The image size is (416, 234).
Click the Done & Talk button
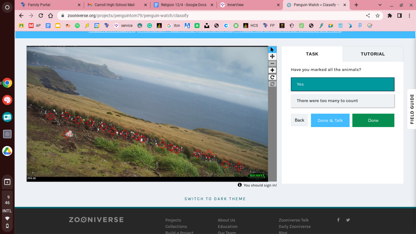tap(330, 120)
